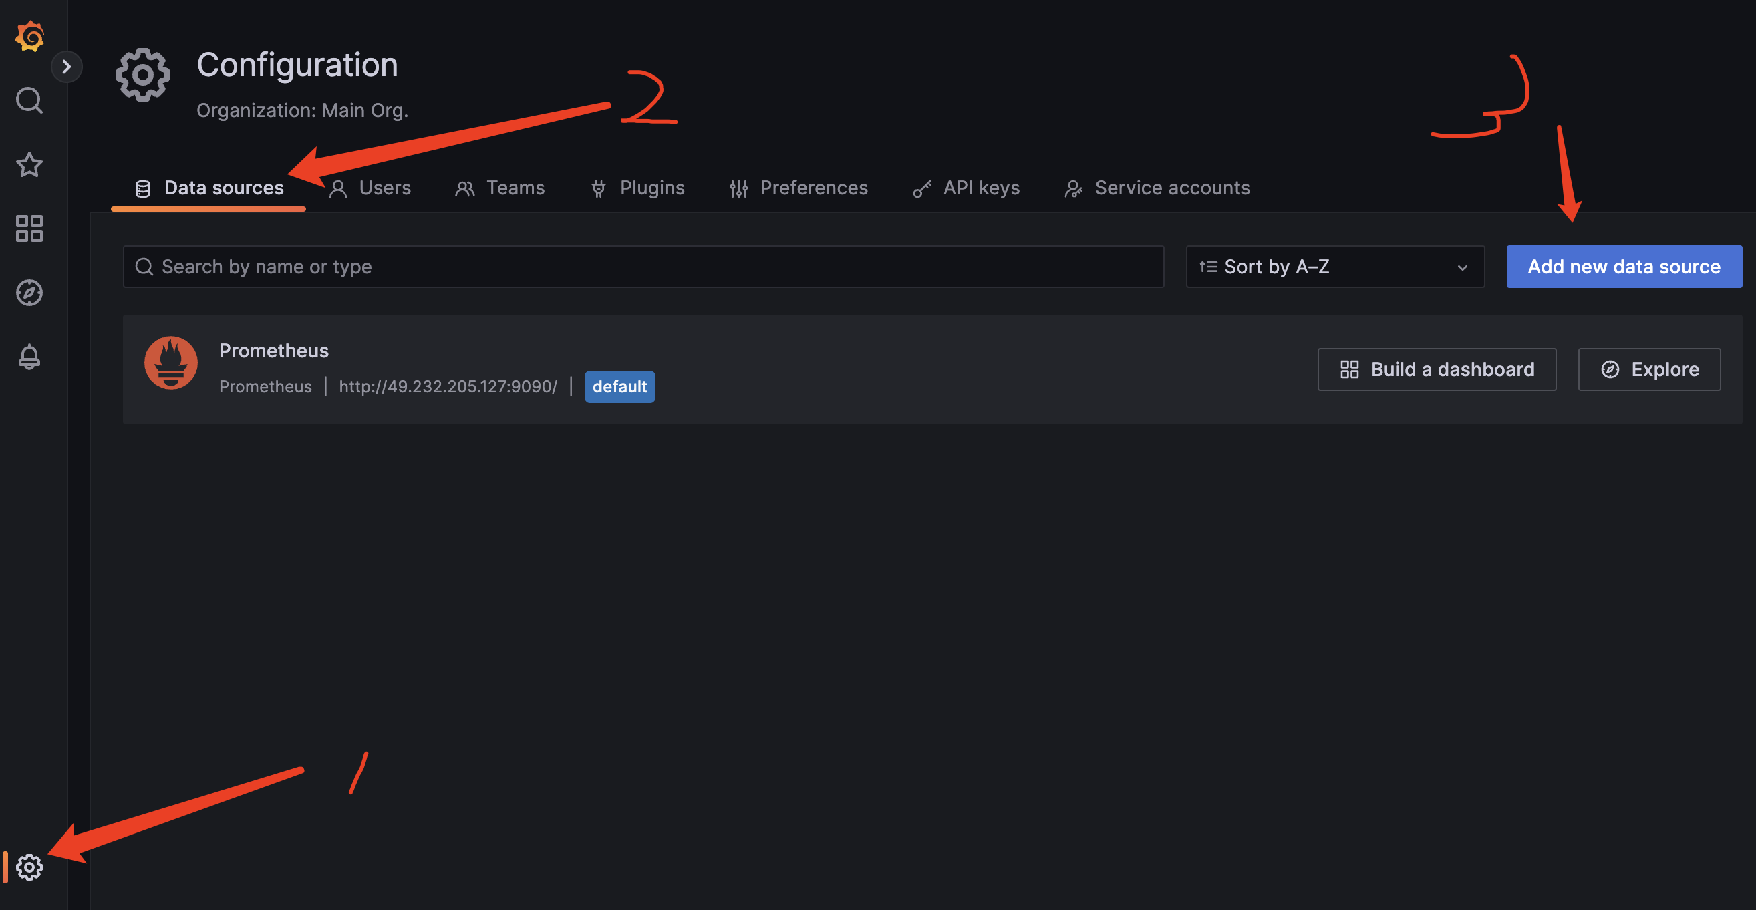
Task: Open the search dashboards magnifier icon
Action: coord(29,100)
